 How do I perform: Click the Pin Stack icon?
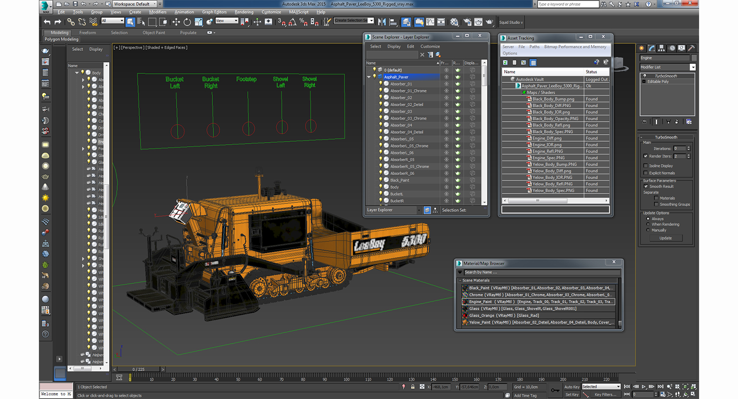tap(645, 121)
